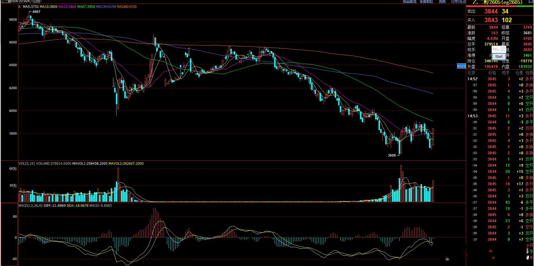Click the 幅度 value 4.43%
Screen dimensions: 534x266
(x=493, y=38)
